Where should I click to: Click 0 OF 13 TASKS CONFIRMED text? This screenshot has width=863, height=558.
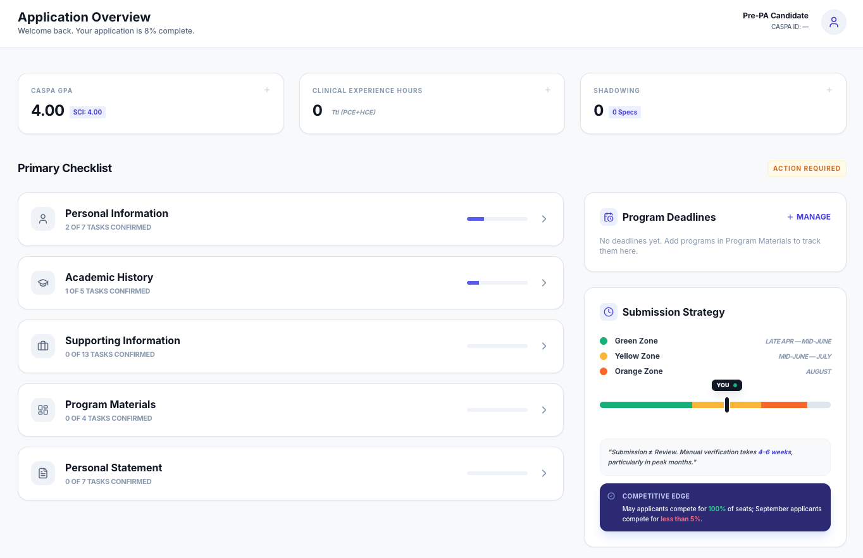click(110, 354)
